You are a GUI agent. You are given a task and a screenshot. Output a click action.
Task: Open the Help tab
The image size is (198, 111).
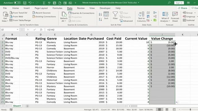click(118, 8)
